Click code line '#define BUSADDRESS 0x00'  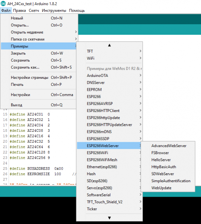coord(37,168)
